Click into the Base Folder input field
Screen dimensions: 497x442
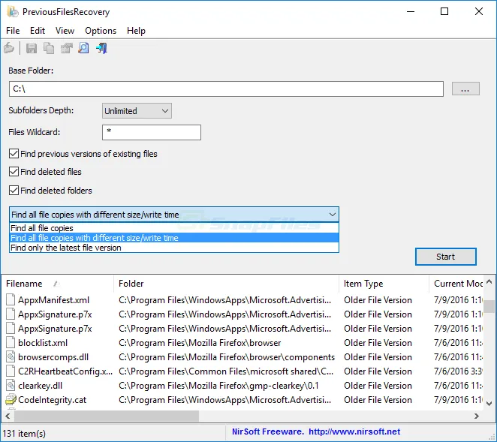tap(226, 89)
